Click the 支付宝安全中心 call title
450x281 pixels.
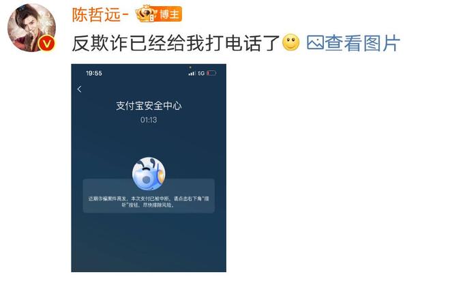coord(149,106)
